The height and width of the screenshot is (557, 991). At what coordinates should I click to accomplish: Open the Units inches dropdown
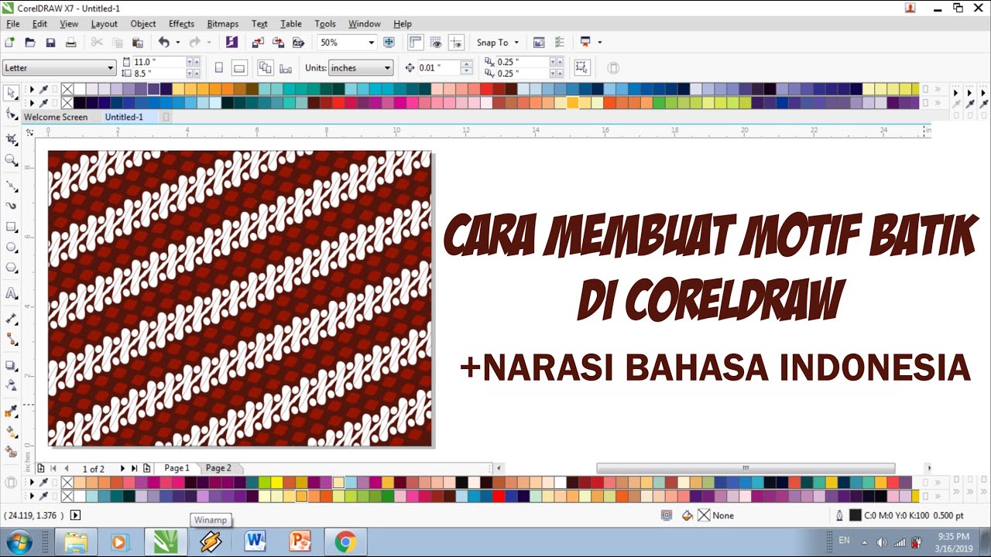[387, 68]
